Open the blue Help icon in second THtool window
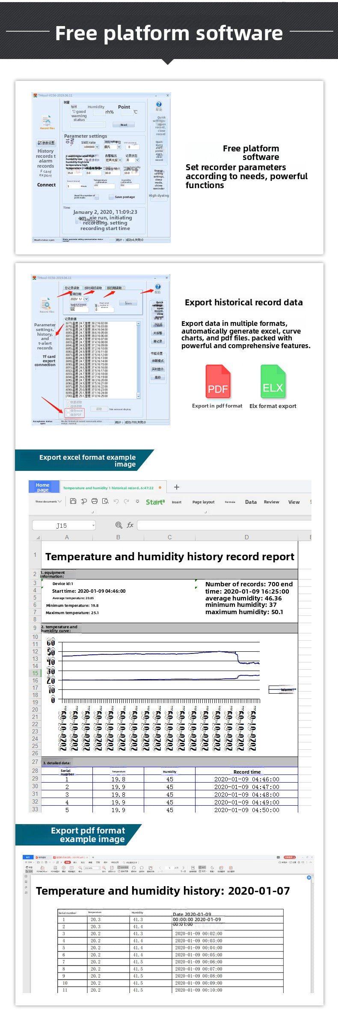The height and width of the screenshot is (1011, 338). [x=158, y=287]
